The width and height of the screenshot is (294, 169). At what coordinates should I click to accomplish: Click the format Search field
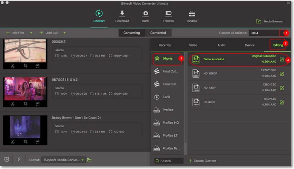click(x=169, y=161)
